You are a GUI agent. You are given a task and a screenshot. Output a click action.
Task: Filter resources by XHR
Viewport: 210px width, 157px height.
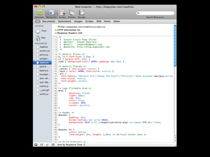click(99, 21)
